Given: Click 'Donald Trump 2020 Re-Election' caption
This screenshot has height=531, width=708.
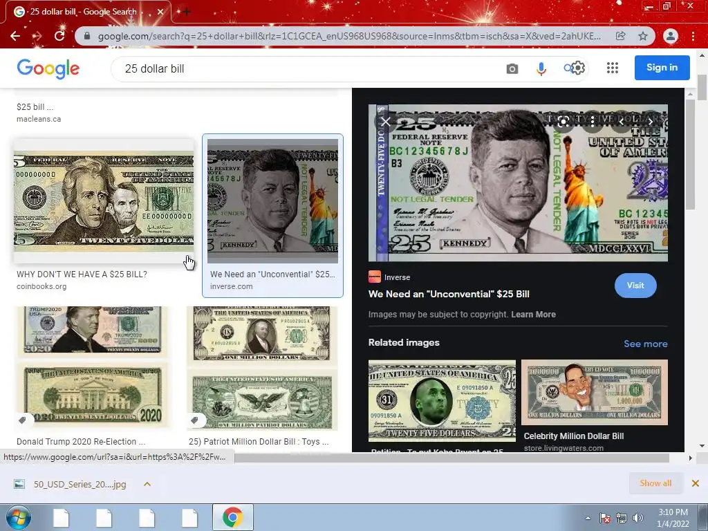Looking at the screenshot, I should [81, 442].
